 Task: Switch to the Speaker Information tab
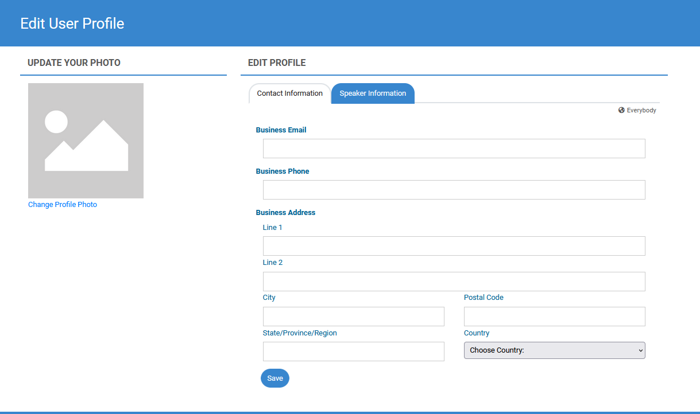(x=373, y=93)
